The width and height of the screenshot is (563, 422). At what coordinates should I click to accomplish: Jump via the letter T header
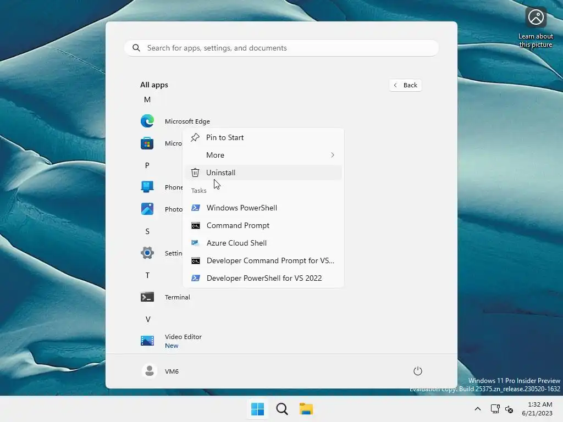[x=147, y=275]
